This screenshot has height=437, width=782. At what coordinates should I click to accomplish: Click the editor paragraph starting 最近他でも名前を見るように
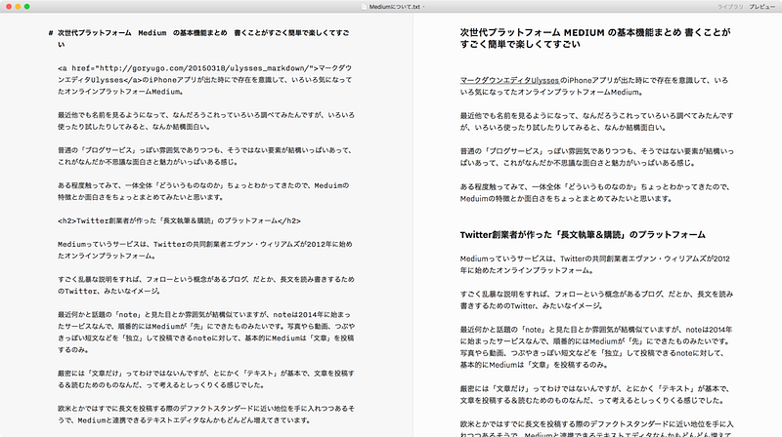coord(206,120)
